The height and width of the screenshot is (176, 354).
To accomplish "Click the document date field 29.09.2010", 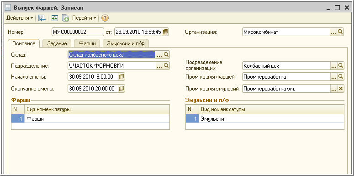I will tap(138, 32).
